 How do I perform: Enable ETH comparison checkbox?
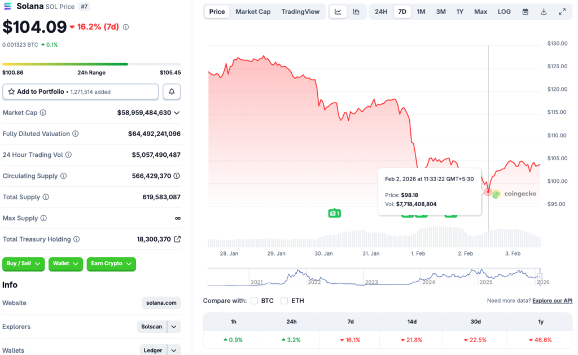[284, 301]
